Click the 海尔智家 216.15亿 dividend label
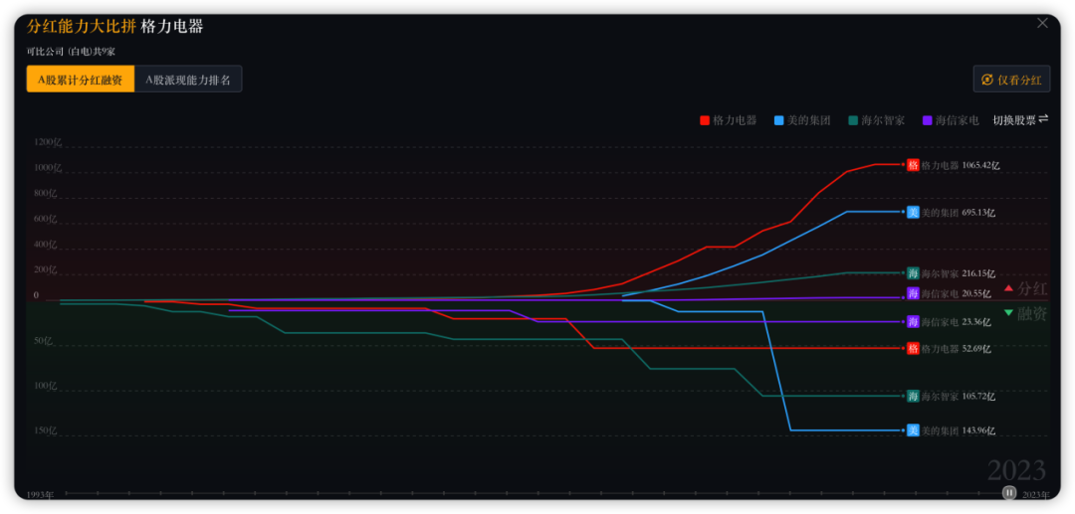 pos(959,273)
